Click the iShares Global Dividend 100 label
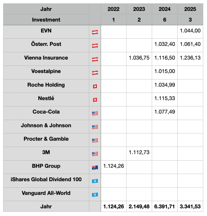Screen dimensions: 207x216 pos(46,180)
